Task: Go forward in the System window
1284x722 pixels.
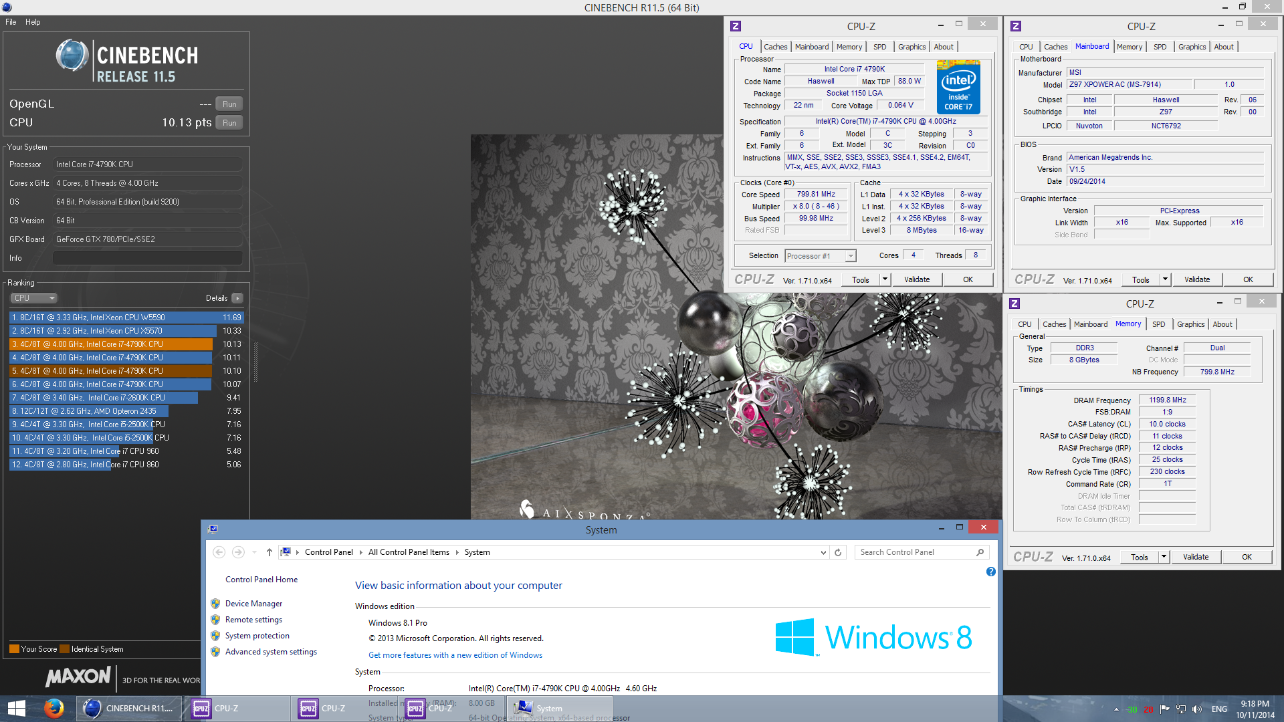Action: 238,552
